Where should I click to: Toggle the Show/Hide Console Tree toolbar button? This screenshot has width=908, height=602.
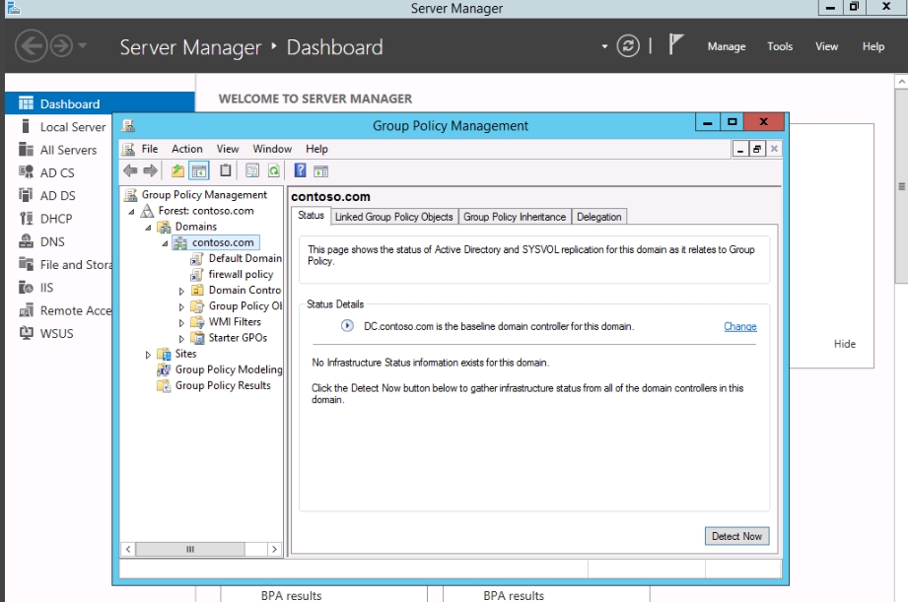coord(198,170)
